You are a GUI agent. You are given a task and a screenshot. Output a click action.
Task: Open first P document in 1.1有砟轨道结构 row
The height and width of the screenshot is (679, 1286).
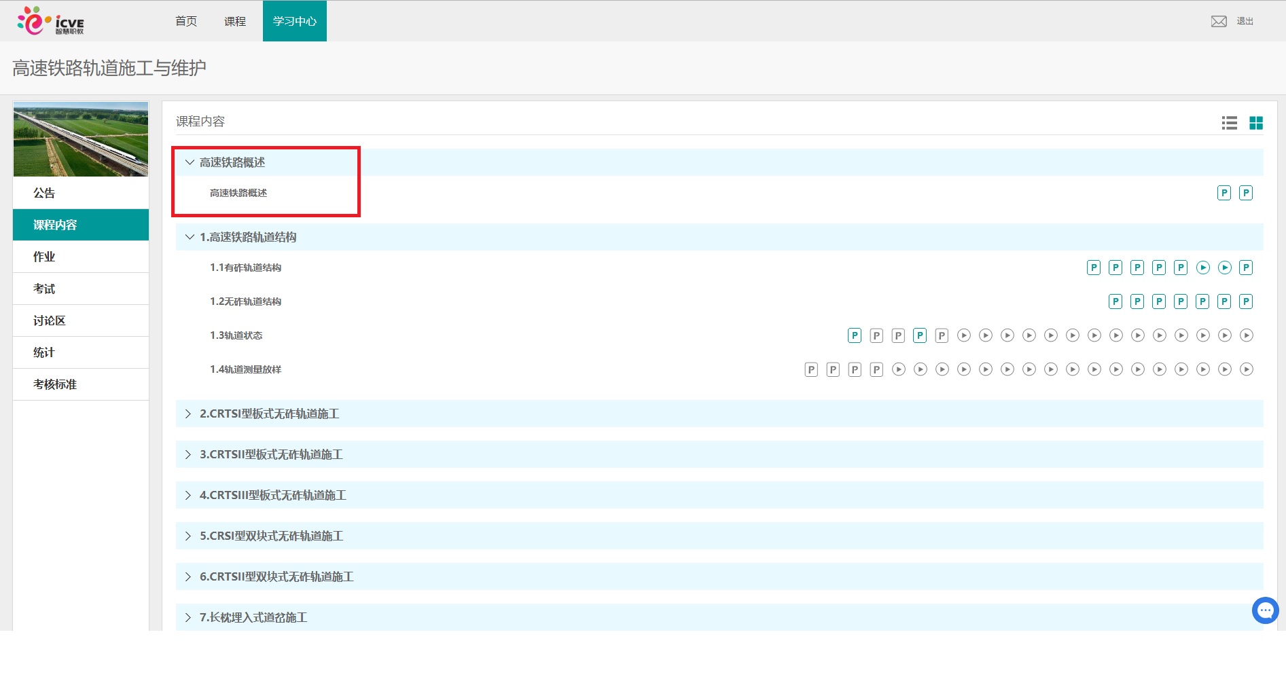click(1094, 268)
